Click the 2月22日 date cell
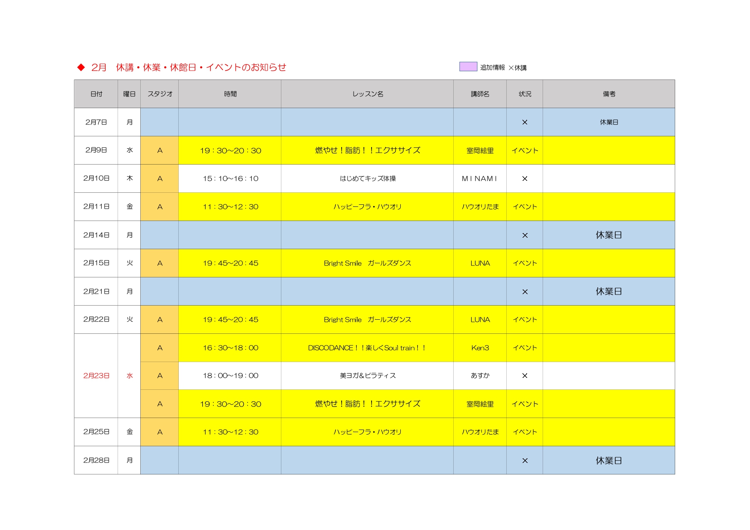The height and width of the screenshot is (530, 750). click(96, 319)
